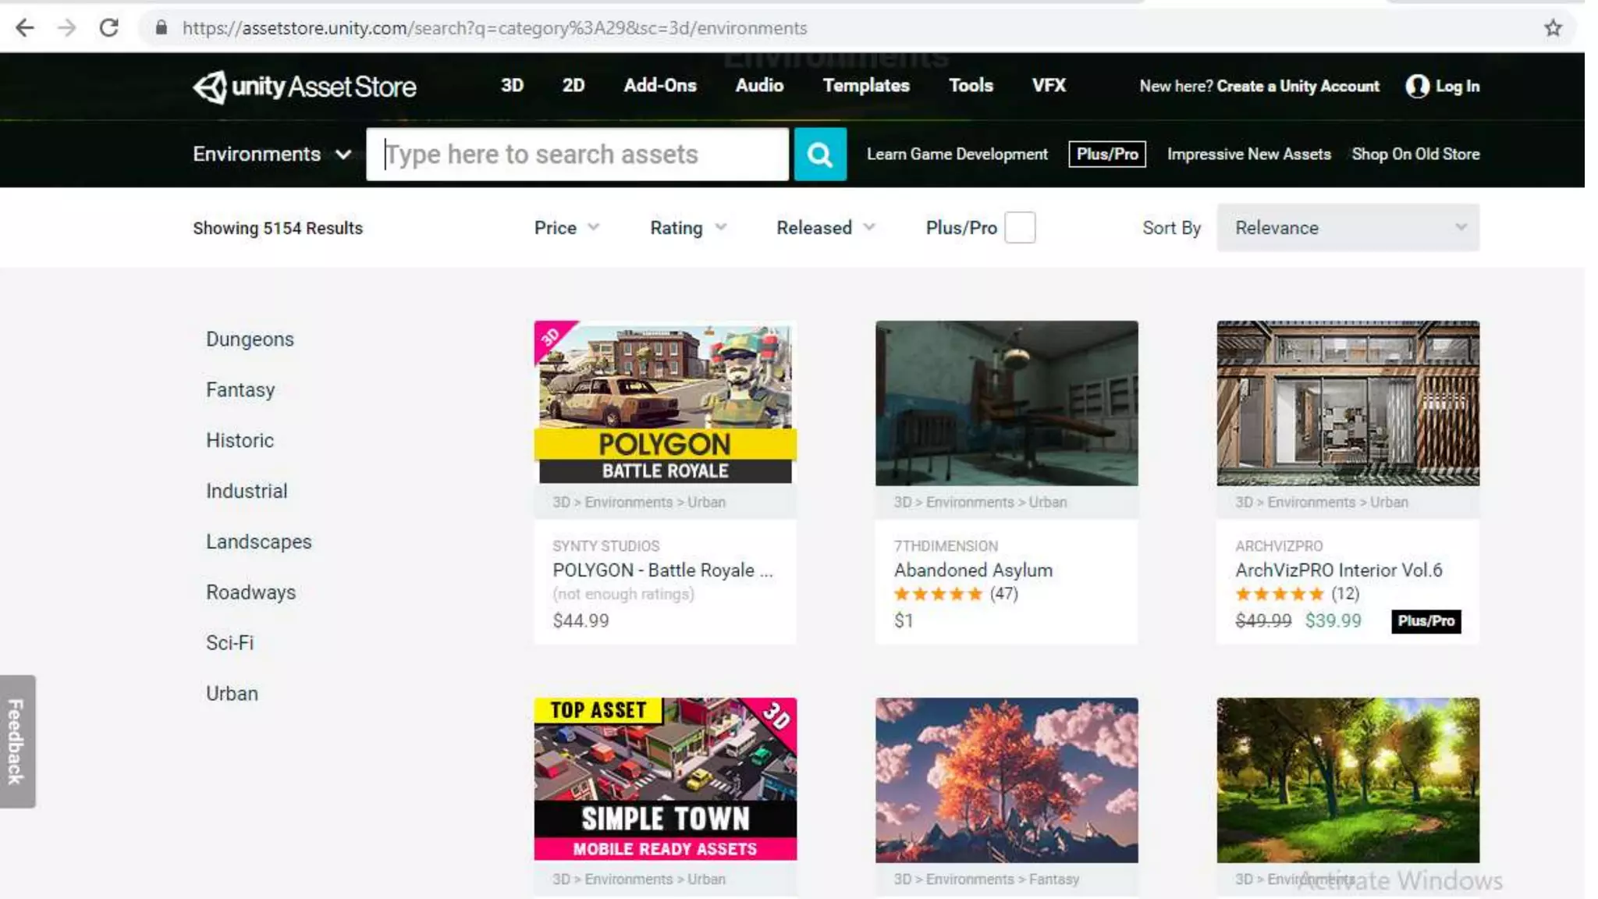Bookmark this page using the star icon
1598x899 pixels.
1553,28
